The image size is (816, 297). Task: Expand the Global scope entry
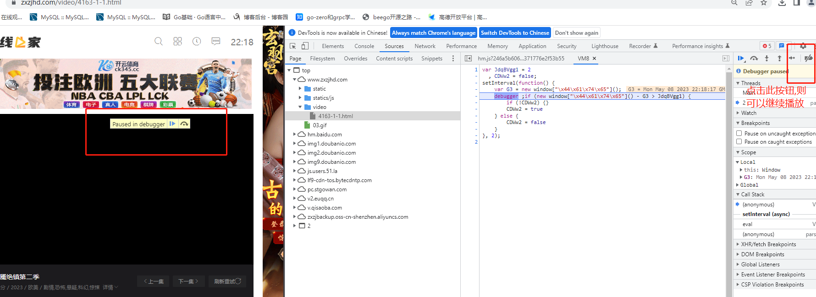[738, 185]
